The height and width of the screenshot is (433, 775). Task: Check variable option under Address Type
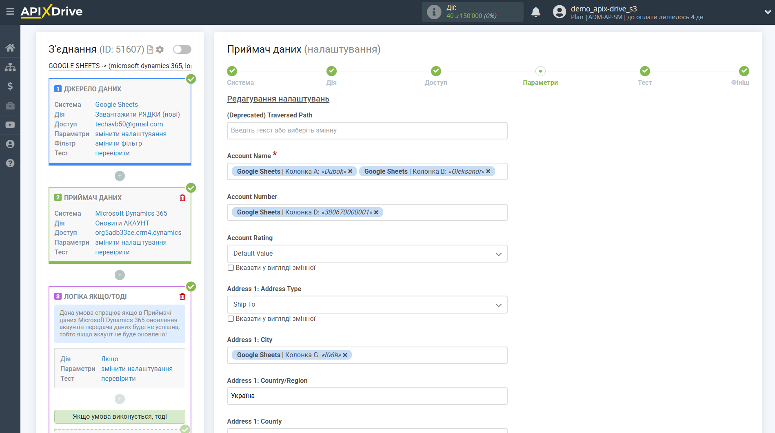[x=231, y=319]
